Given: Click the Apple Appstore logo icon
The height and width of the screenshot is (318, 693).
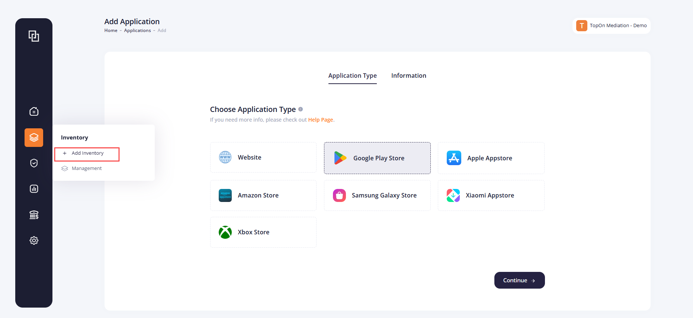Looking at the screenshot, I should [x=454, y=158].
